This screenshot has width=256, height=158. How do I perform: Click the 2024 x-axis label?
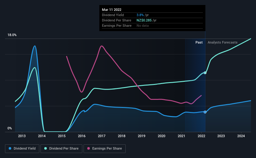tap(241, 136)
